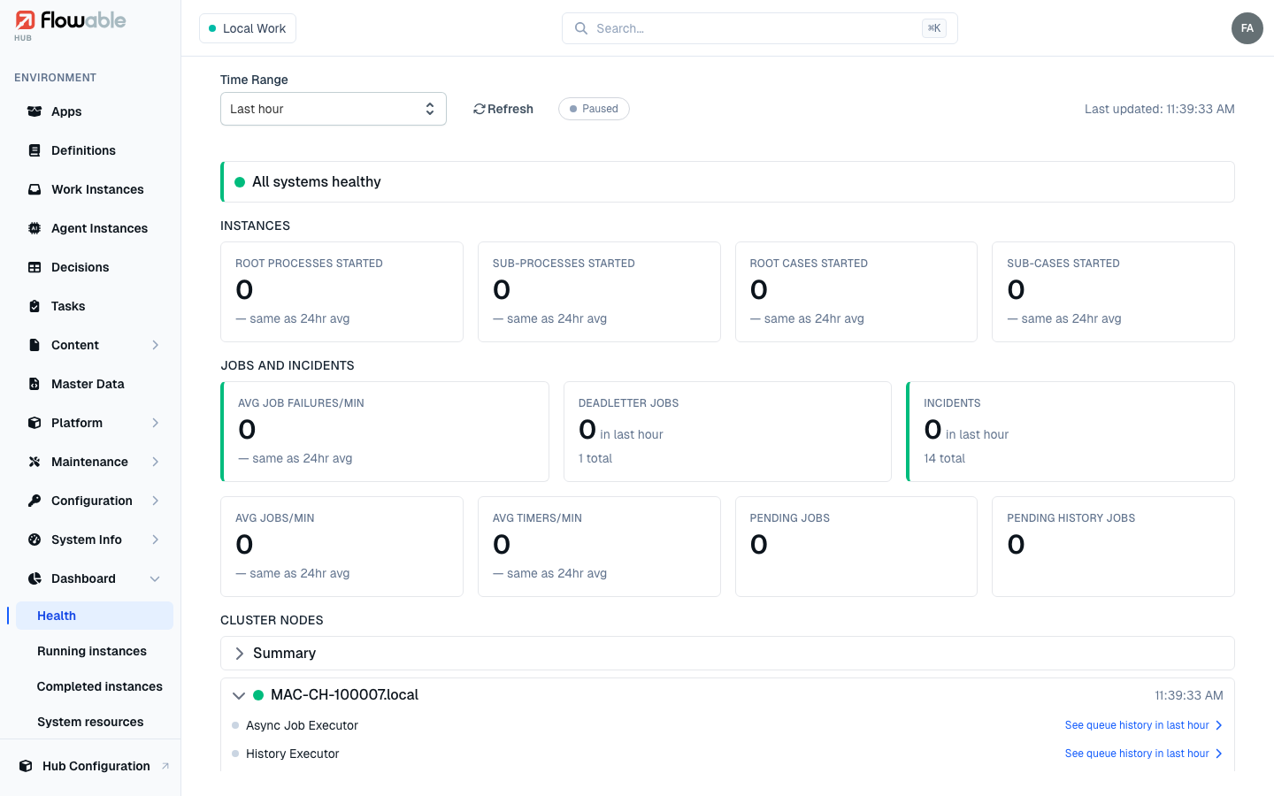Click the Tasks clipboard icon

pos(35,306)
